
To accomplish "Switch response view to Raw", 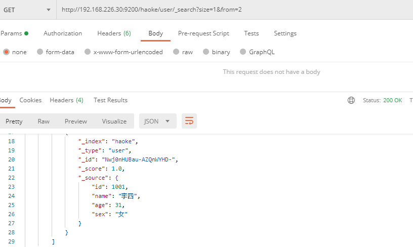I will coord(44,121).
